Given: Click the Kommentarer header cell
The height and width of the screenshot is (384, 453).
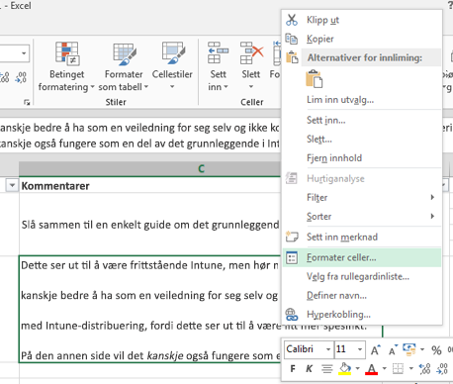Looking at the screenshot, I should [x=150, y=186].
